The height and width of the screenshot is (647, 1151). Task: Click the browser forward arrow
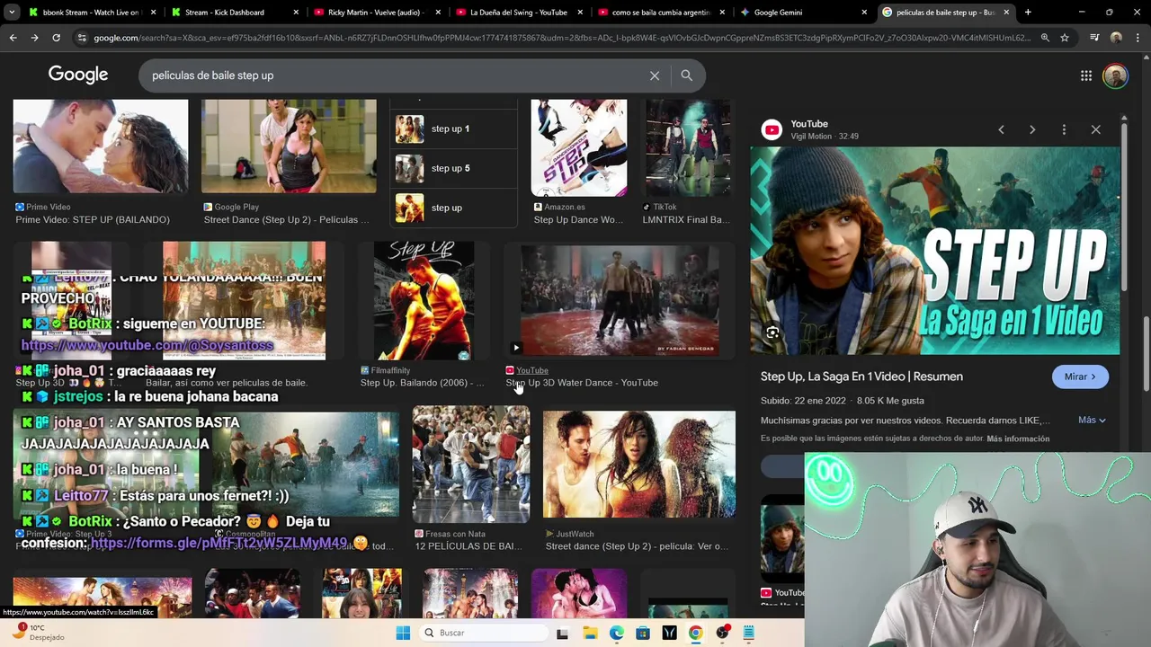click(34, 38)
